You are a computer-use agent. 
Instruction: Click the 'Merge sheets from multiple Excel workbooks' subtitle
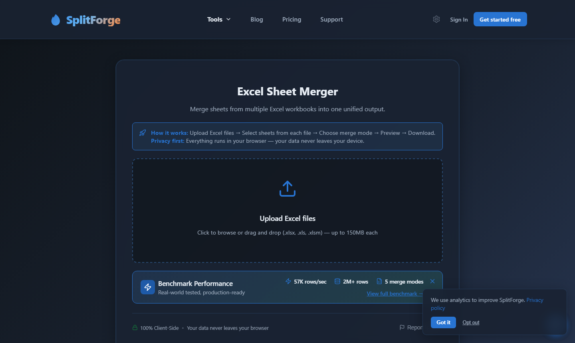(287, 109)
